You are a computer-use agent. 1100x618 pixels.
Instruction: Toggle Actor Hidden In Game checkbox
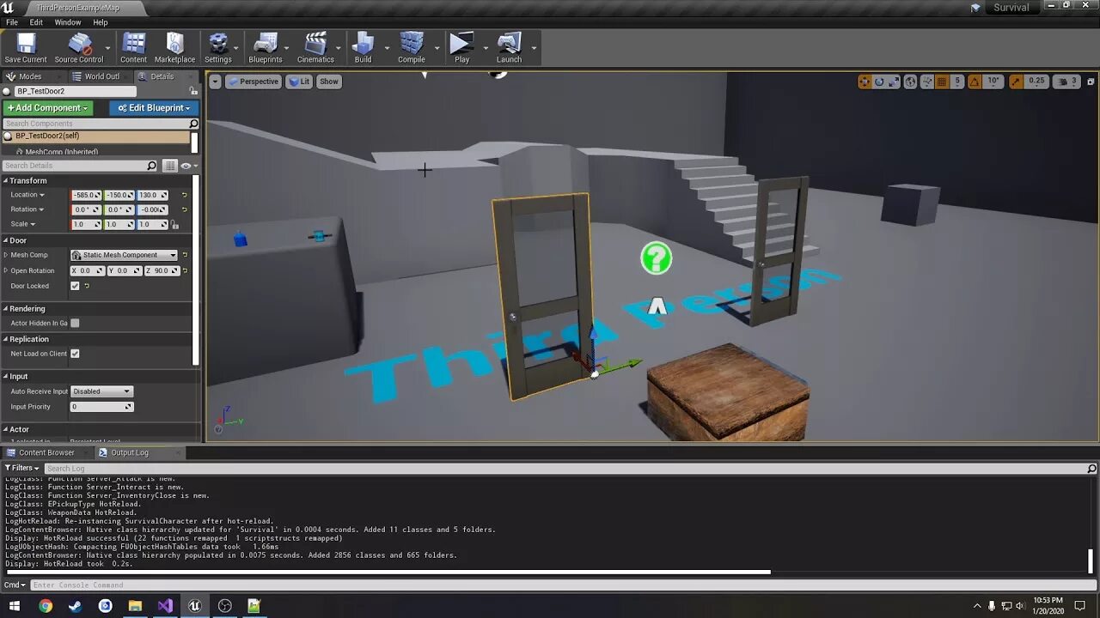point(75,323)
